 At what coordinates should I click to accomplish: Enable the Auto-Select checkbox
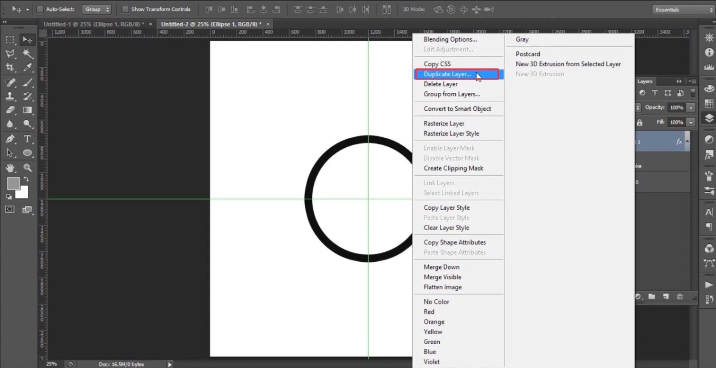click(x=40, y=9)
